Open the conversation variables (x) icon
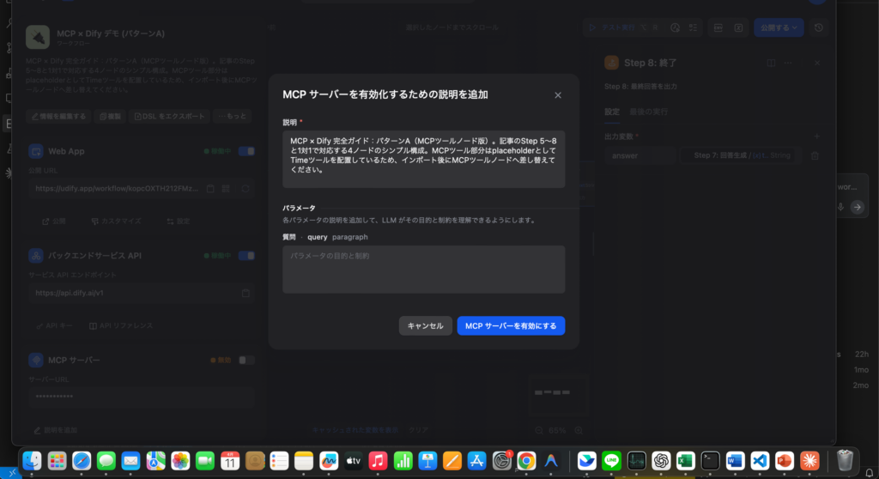The image size is (879, 479). (x=738, y=27)
